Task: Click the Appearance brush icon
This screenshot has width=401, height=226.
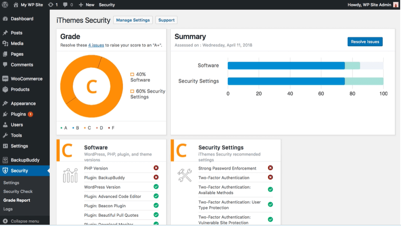Action: click(x=5, y=103)
